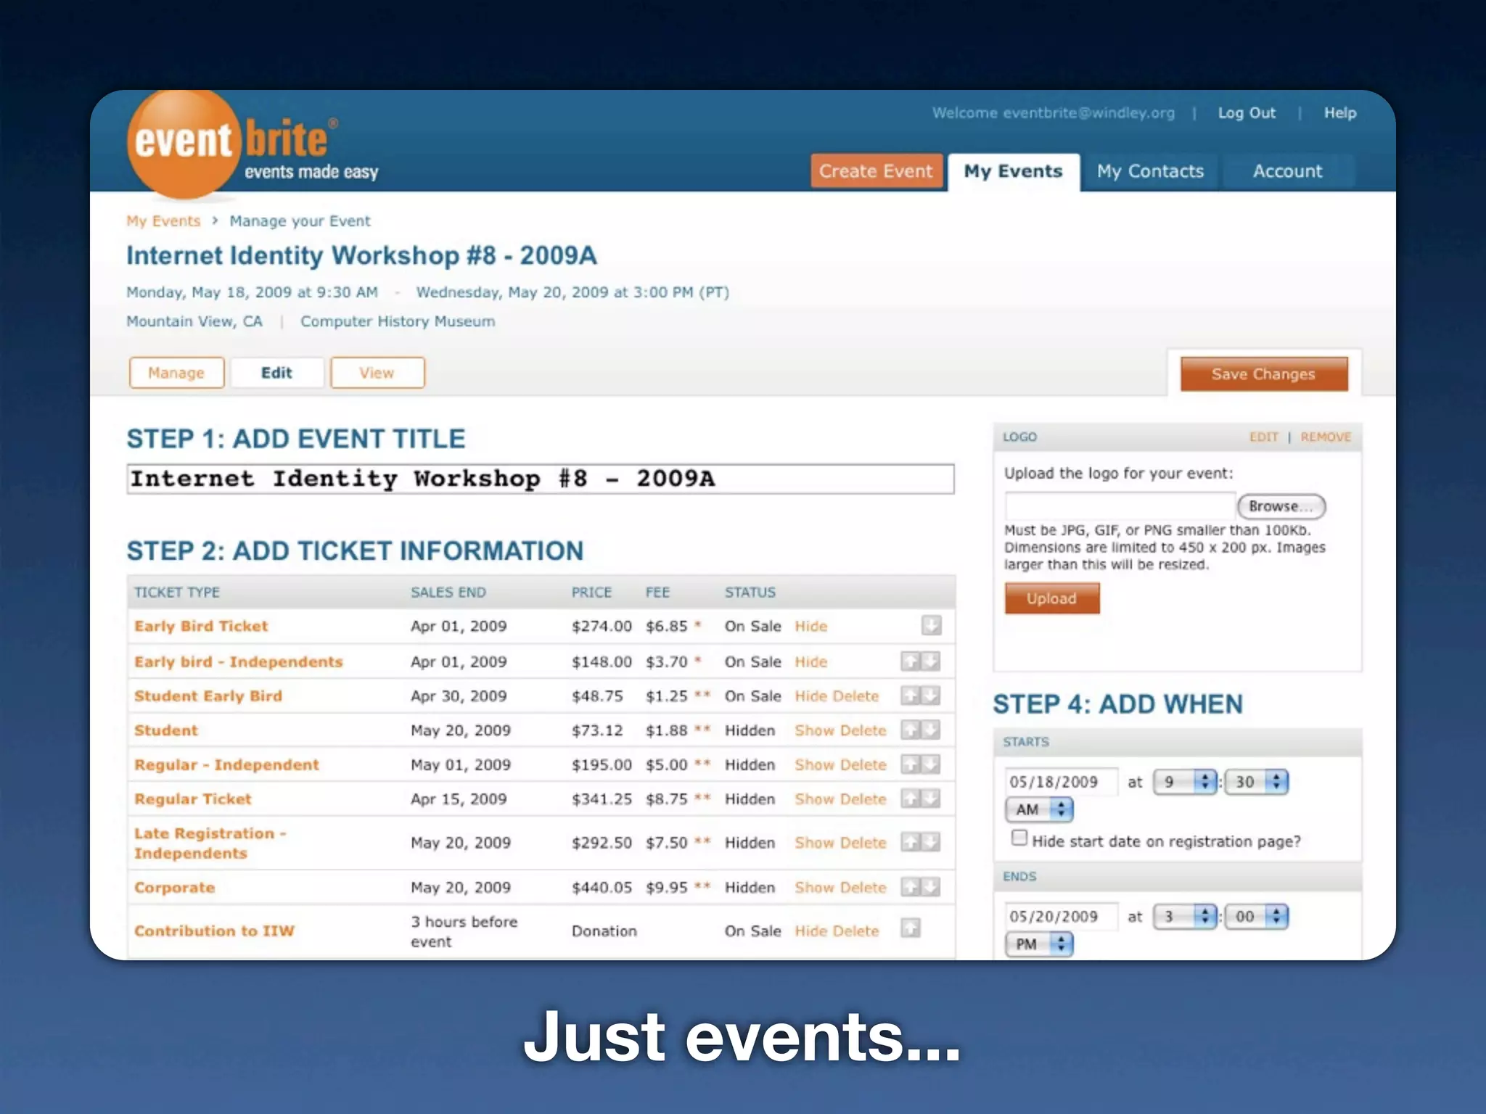Viewport: 1486px width, 1114px height.
Task: Delete the $73.12 Student ticket
Action: click(863, 730)
